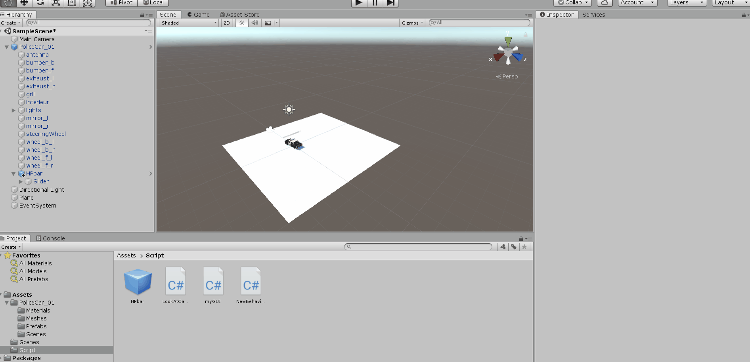The width and height of the screenshot is (750, 362).
Task: Select the Rect transform tool
Action: pos(72,3)
